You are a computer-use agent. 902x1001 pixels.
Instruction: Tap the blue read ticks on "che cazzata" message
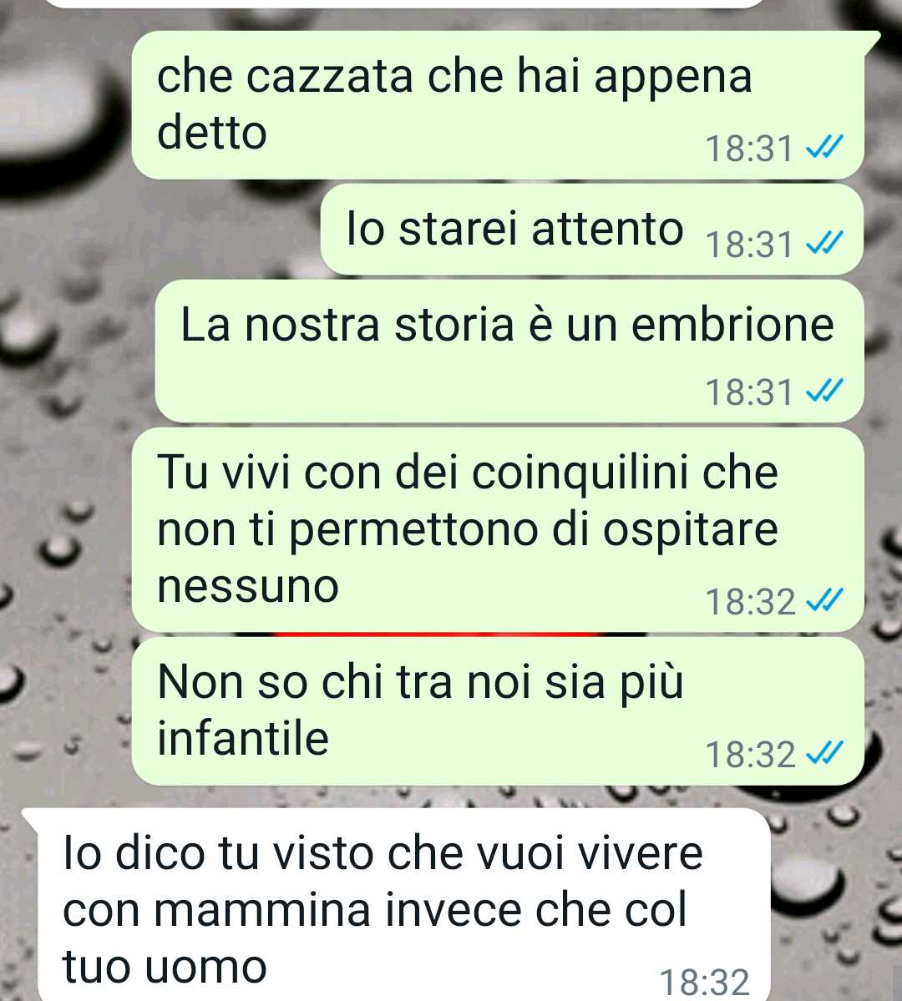point(824,148)
